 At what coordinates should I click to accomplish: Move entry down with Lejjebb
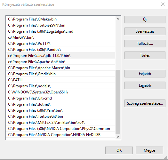[x=145, y=85]
